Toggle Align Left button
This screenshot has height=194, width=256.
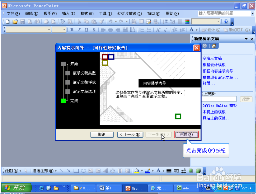click(103, 30)
